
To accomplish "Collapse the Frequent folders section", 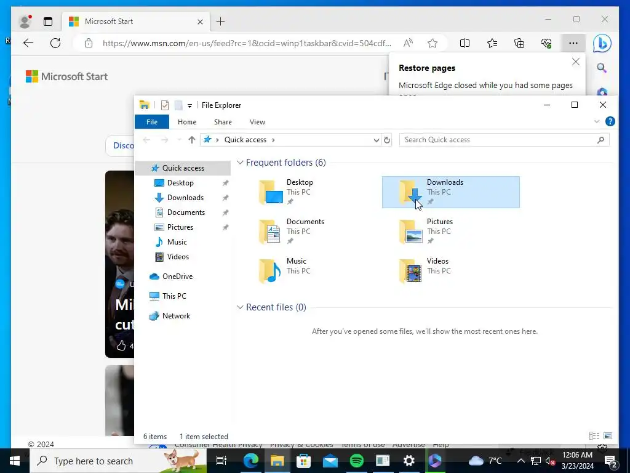I will click(240, 163).
